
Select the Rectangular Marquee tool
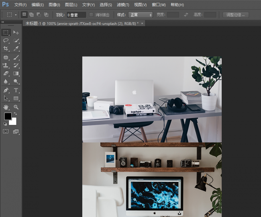point(6,32)
